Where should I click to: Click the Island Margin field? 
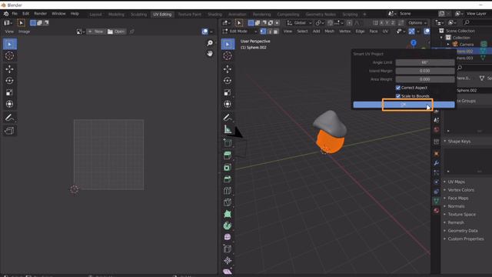pos(425,71)
